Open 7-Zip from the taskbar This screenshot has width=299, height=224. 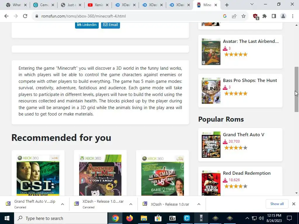[172, 218]
